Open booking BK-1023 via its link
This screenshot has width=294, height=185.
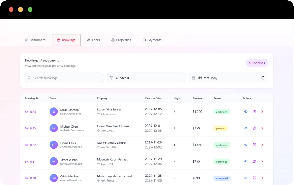[30, 128]
